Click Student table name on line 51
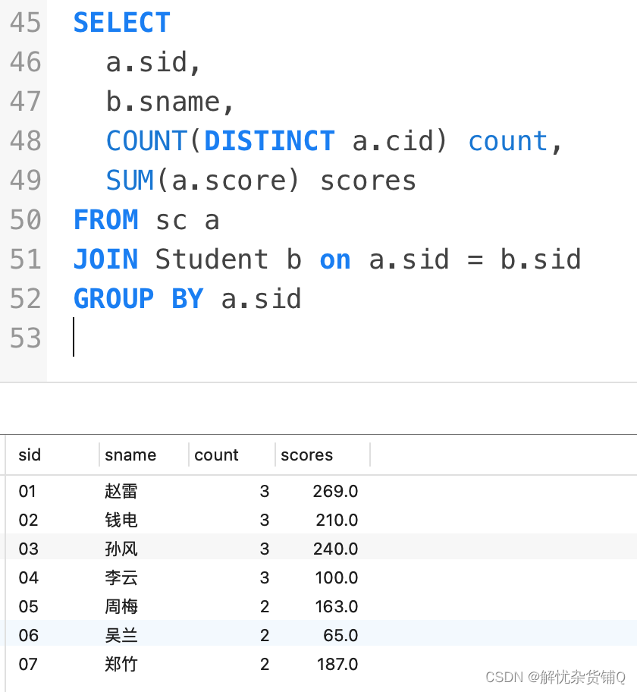Image resolution: width=637 pixels, height=692 pixels. [x=212, y=259]
